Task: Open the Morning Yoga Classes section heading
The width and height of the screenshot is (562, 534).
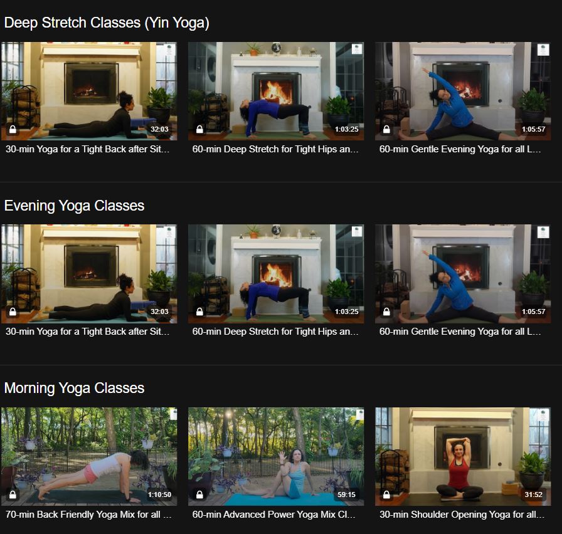Action: point(74,388)
